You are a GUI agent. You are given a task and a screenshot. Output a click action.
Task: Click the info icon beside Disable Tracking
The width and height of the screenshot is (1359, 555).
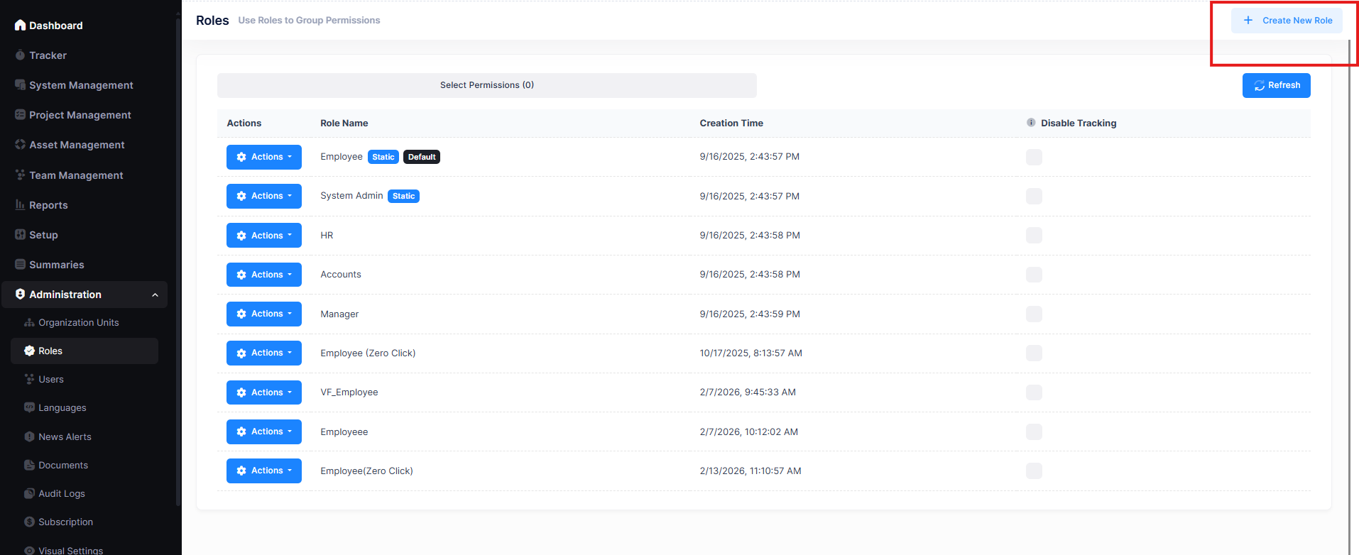click(x=1031, y=123)
